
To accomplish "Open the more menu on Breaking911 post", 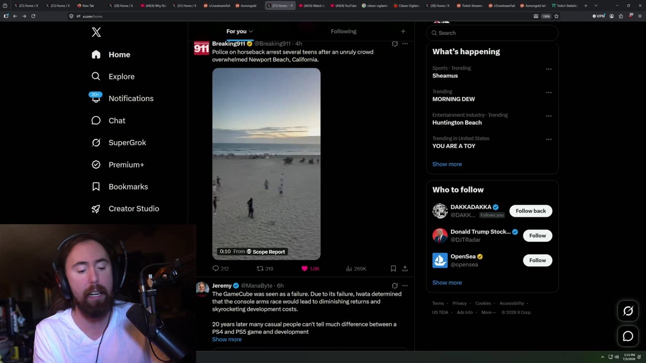I will click(405, 44).
